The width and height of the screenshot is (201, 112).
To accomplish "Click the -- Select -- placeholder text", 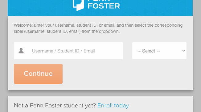I will click(x=149, y=51).
